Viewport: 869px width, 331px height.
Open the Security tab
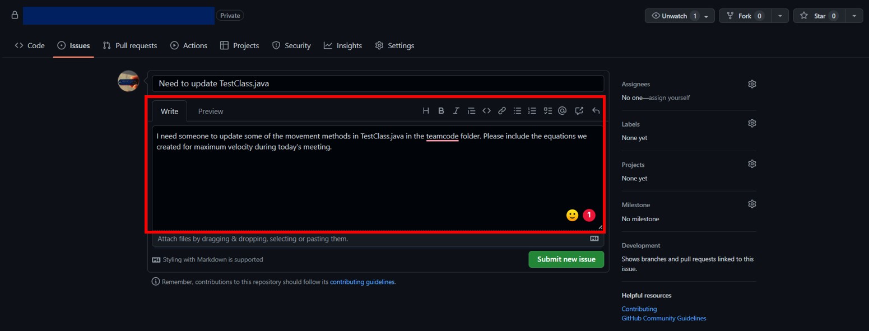pyautogui.click(x=291, y=45)
